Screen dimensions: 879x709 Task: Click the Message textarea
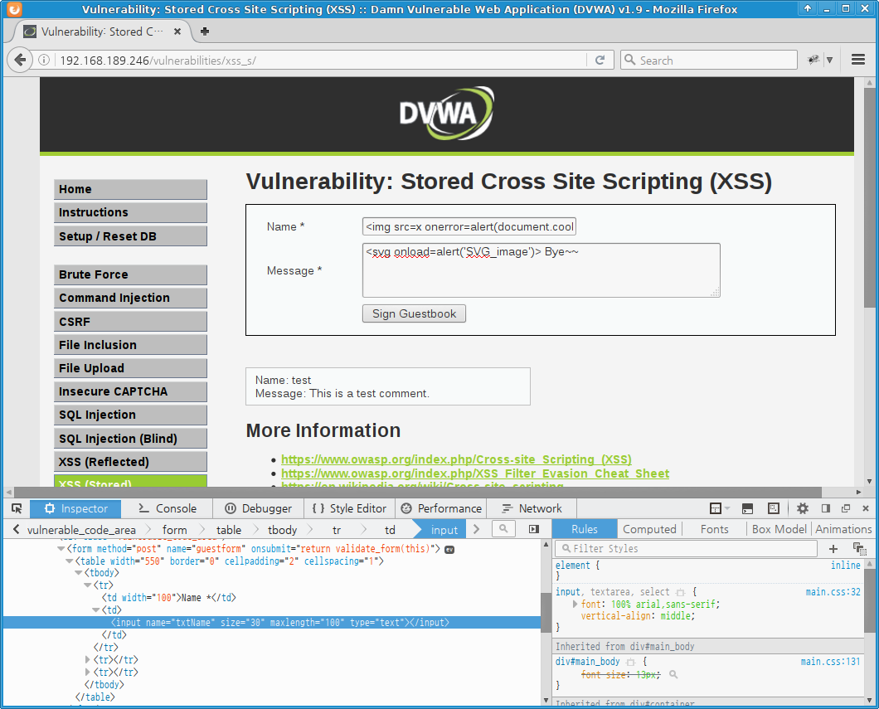pyautogui.click(x=541, y=270)
